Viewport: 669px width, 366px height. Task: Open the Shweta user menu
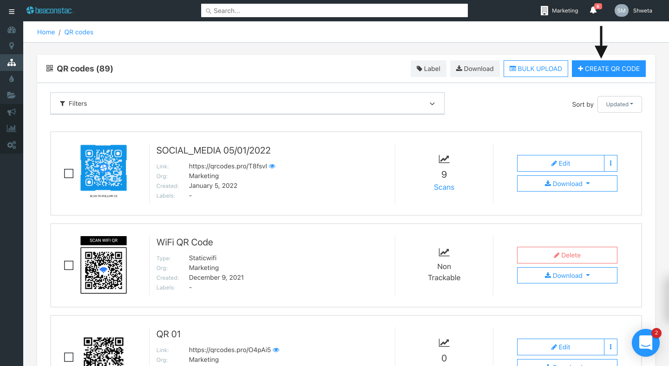(643, 11)
